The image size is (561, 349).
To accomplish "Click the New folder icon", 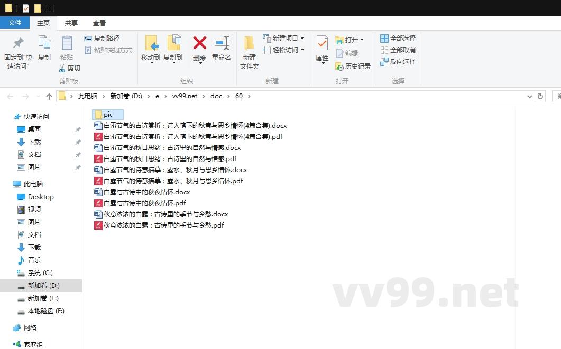I will 249,43.
